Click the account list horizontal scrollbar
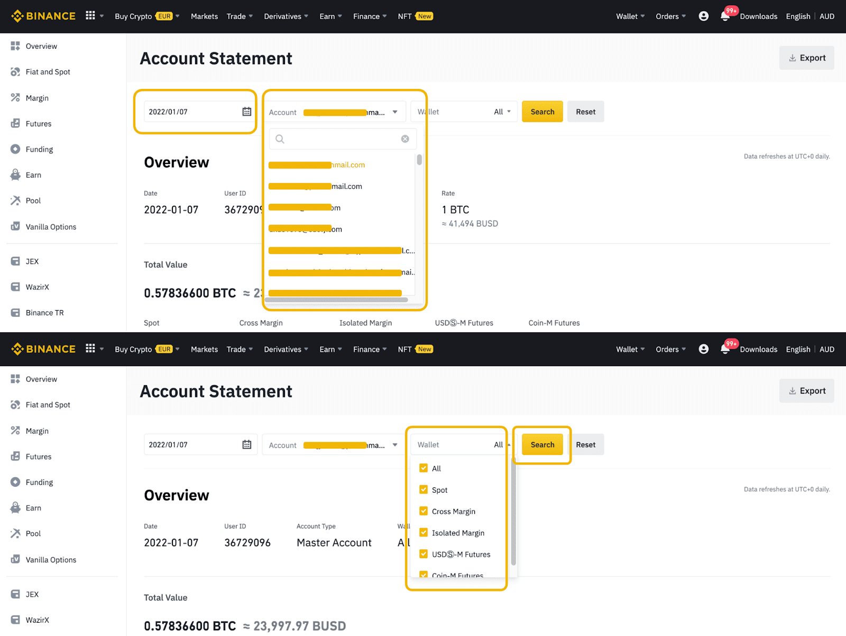Image resolution: width=846 pixels, height=636 pixels. [x=336, y=299]
